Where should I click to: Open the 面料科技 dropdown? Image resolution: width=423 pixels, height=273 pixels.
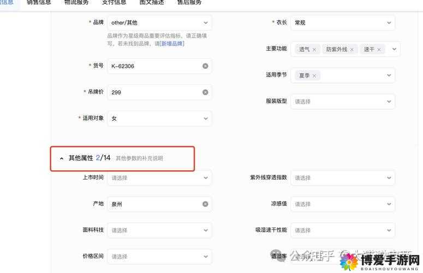click(x=159, y=230)
